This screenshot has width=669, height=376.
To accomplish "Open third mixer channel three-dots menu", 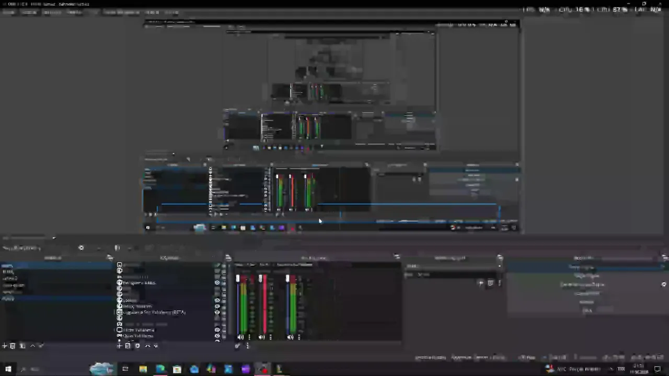I will (298, 337).
